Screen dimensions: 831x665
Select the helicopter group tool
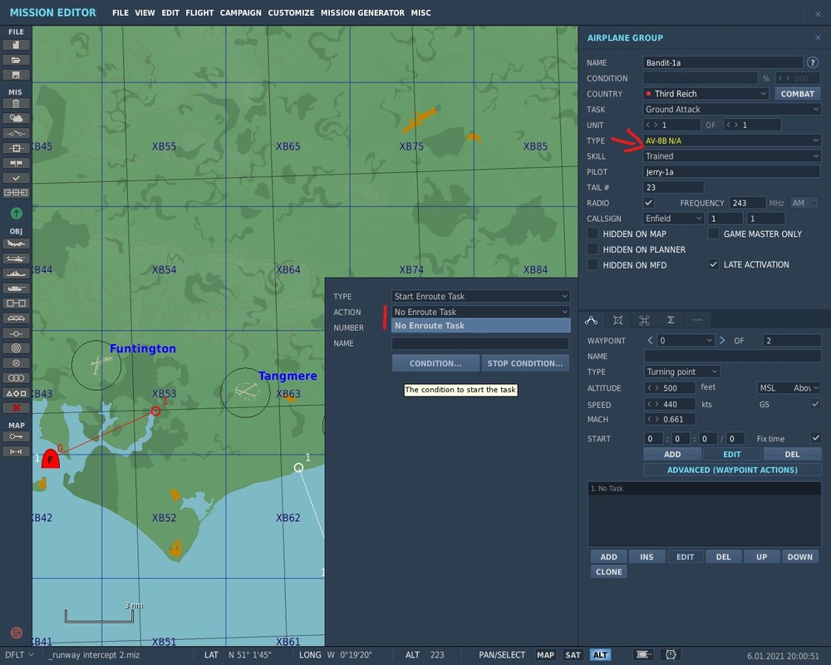coord(16,259)
